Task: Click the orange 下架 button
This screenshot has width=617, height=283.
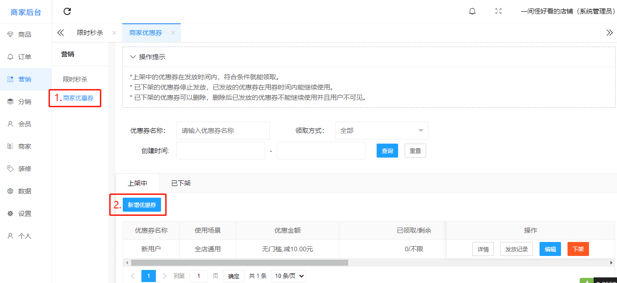Action: pyautogui.click(x=578, y=249)
